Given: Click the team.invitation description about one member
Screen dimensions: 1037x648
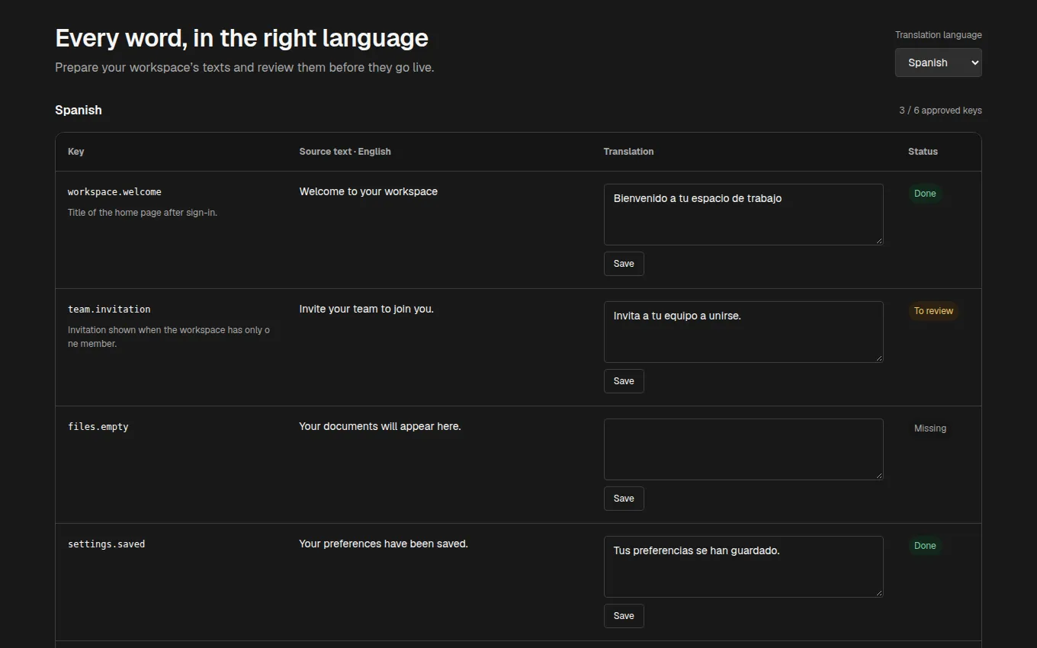Looking at the screenshot, I should tap(169, 337).
